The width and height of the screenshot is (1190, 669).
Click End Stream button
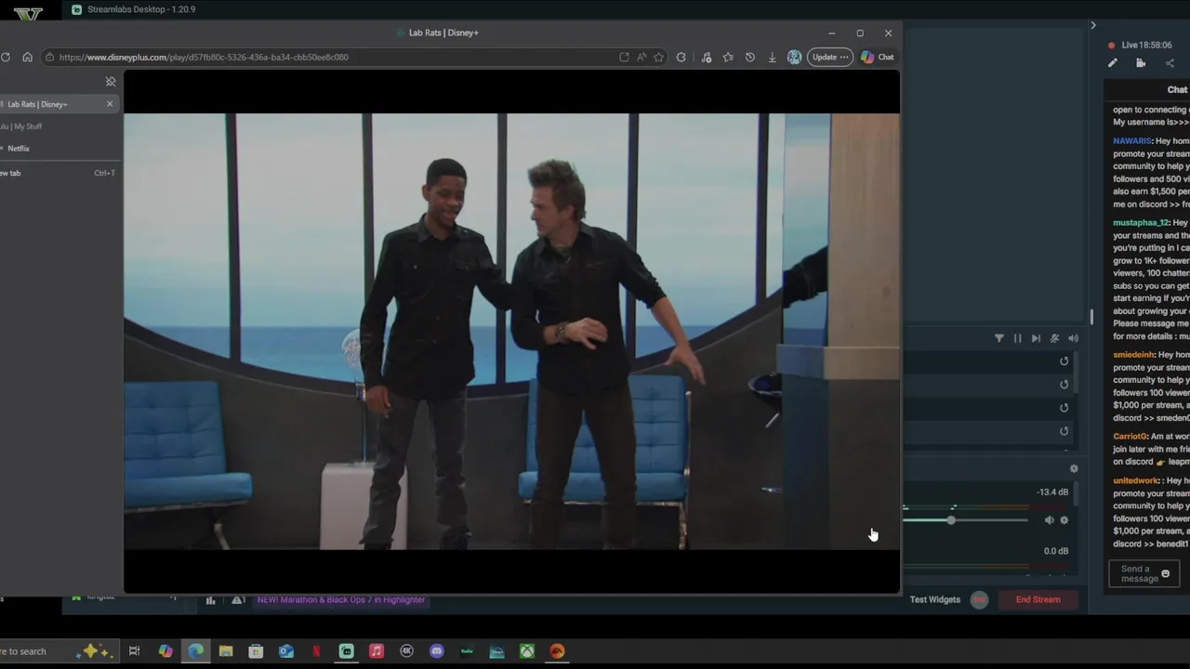(x=1038, y=599)
